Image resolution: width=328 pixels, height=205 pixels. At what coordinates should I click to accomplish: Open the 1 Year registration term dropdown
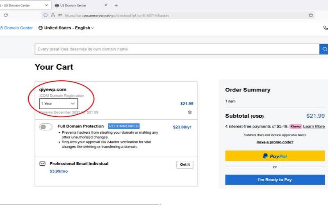pos(58,104)
